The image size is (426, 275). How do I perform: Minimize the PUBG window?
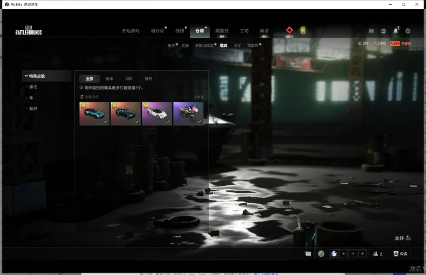pos(390,4)
